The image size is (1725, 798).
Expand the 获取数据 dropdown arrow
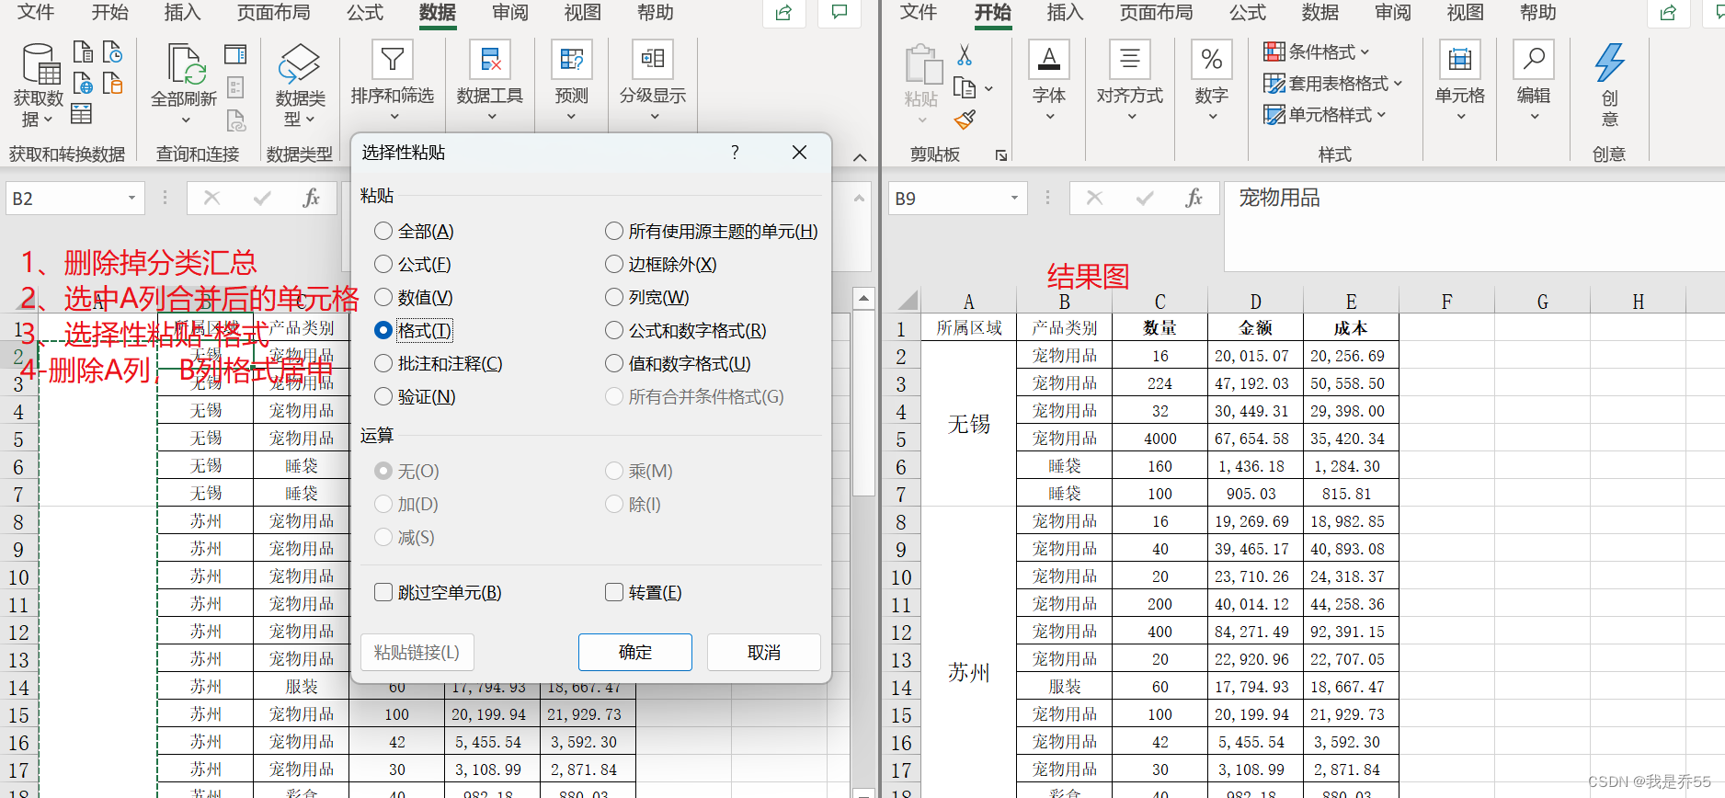click(x=48, y=120)
